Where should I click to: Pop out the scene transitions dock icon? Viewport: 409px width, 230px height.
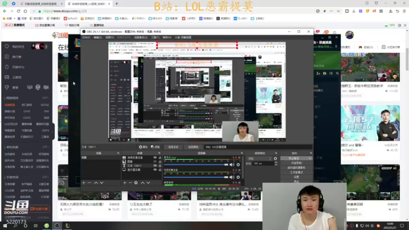276,153
